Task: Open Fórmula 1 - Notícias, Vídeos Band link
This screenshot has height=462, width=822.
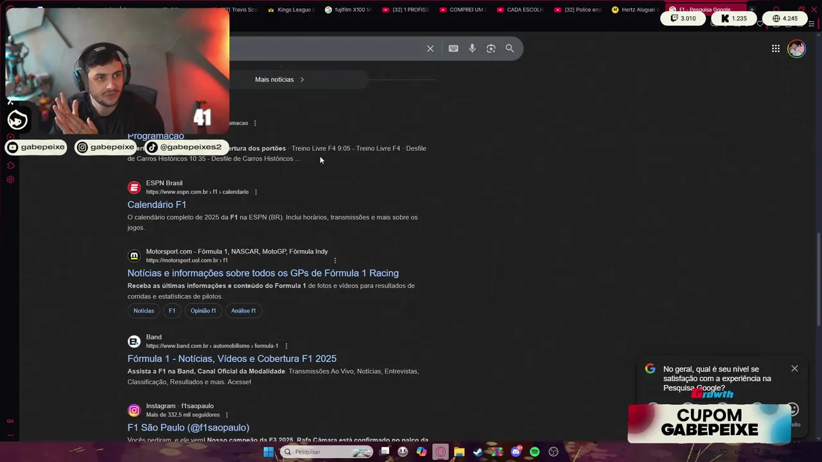Action: tap(232, 359)
